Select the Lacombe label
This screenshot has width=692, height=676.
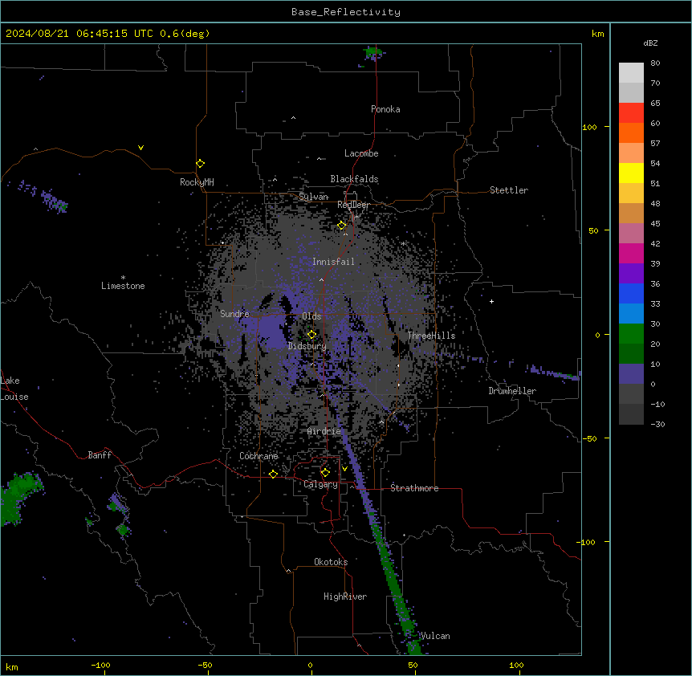[361, 153]
